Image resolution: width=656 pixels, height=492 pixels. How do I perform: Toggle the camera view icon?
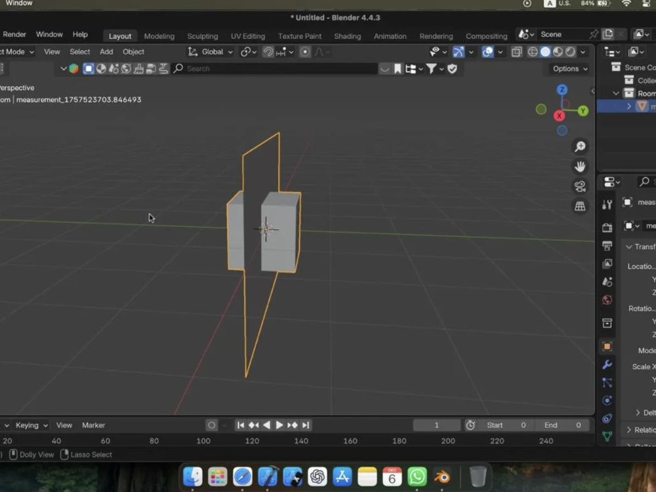(x=580, y=186)
